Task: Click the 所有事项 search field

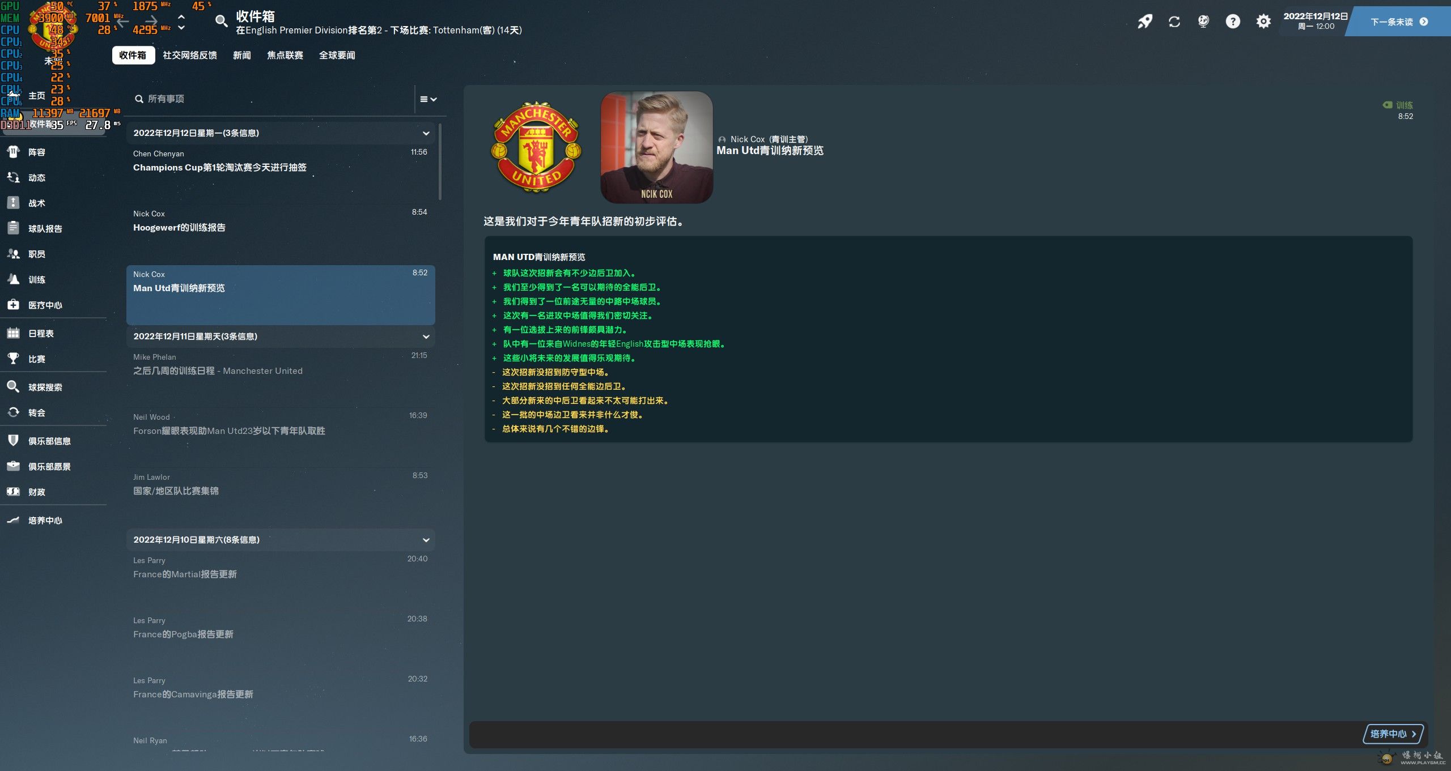Action: click(272, 99)
